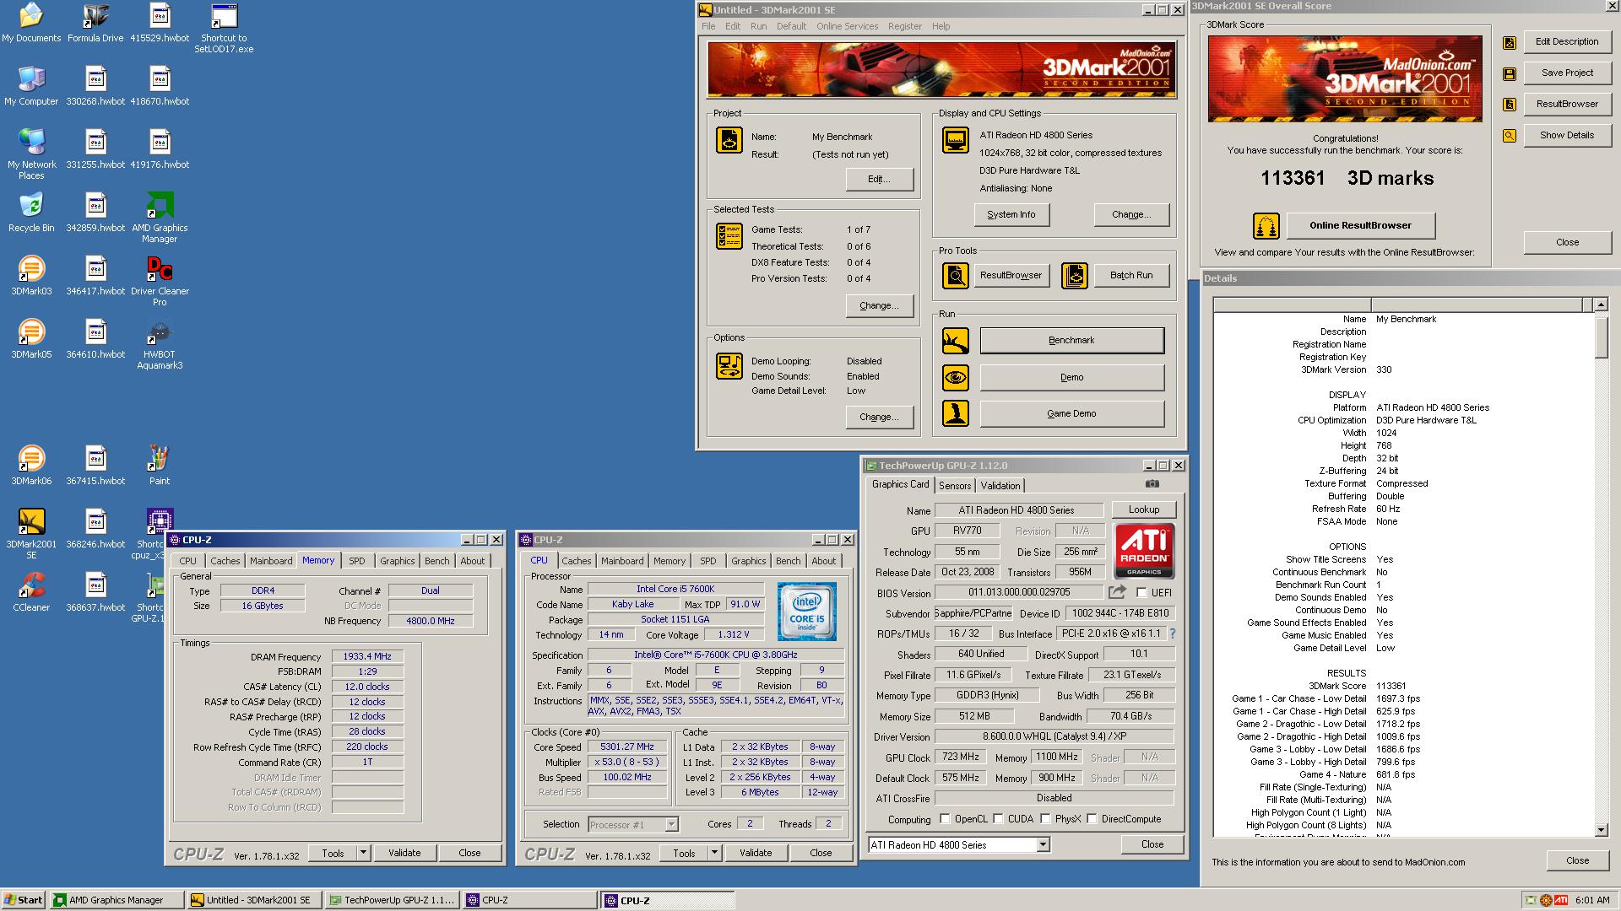Click the Save Project disk icon
This screenshot has height=911, width=1621.
[1509, 73]
